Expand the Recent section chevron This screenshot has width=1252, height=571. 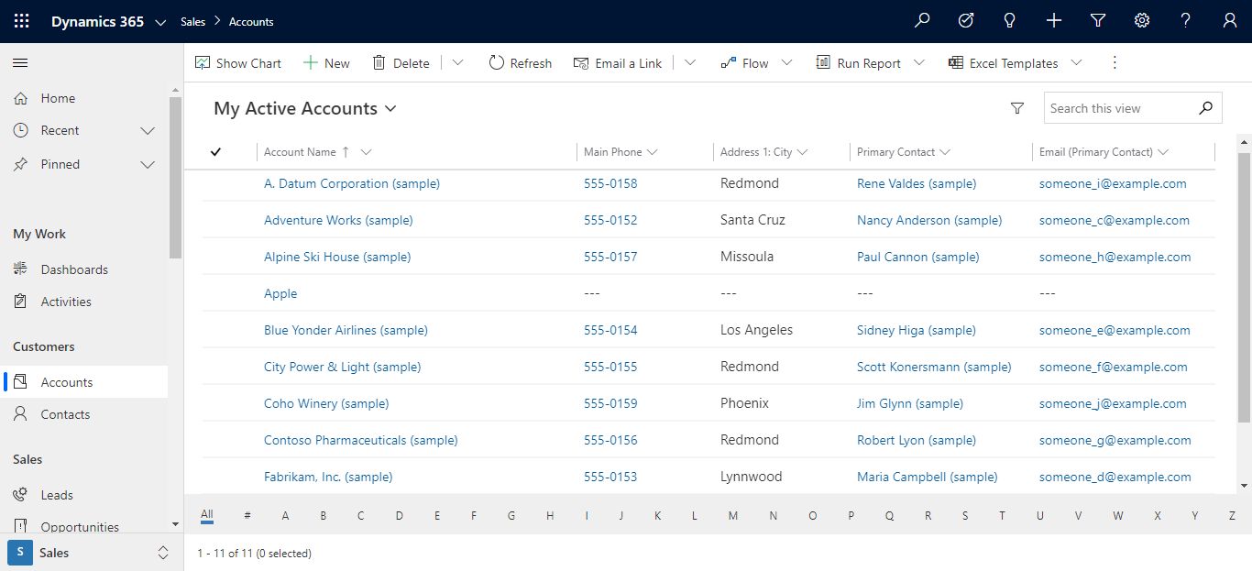(x=148, y=130)
